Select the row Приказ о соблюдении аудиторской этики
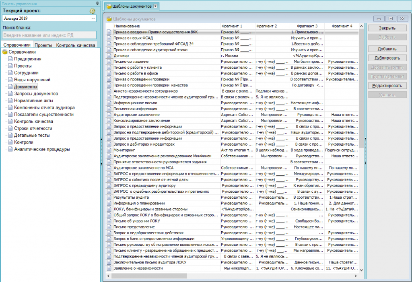 click(233, 49)
